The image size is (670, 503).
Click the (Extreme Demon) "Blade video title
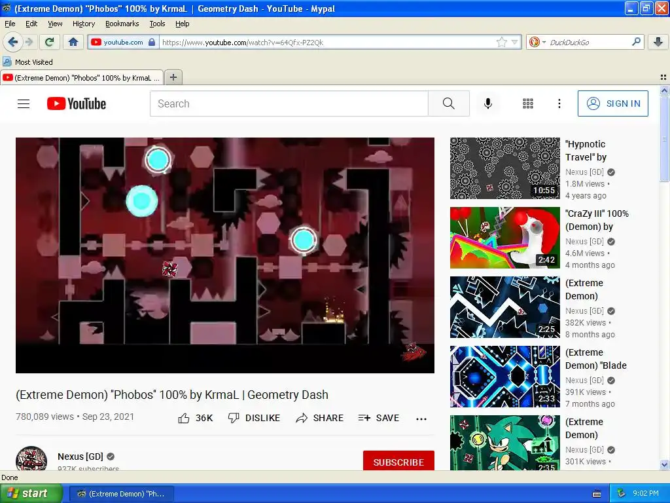pos(595,359)
